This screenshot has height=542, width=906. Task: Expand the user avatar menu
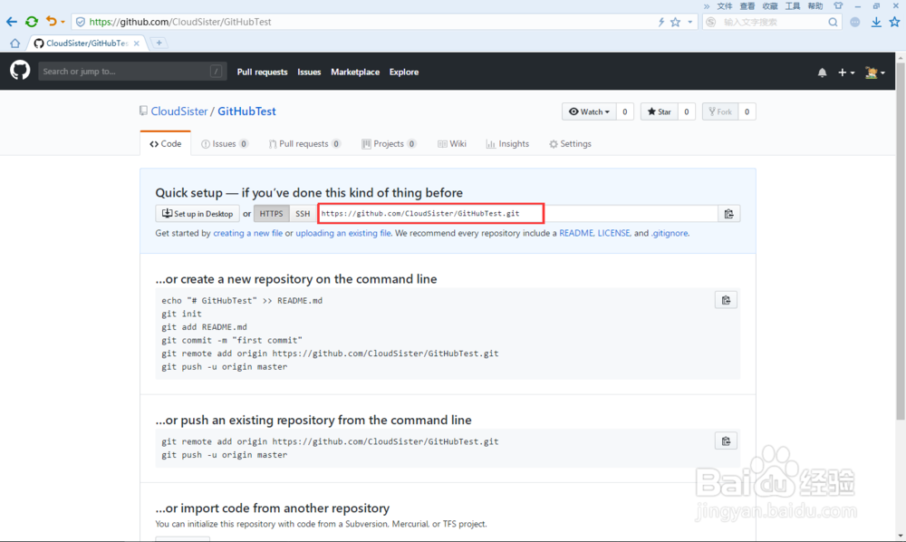coord(875,73)
